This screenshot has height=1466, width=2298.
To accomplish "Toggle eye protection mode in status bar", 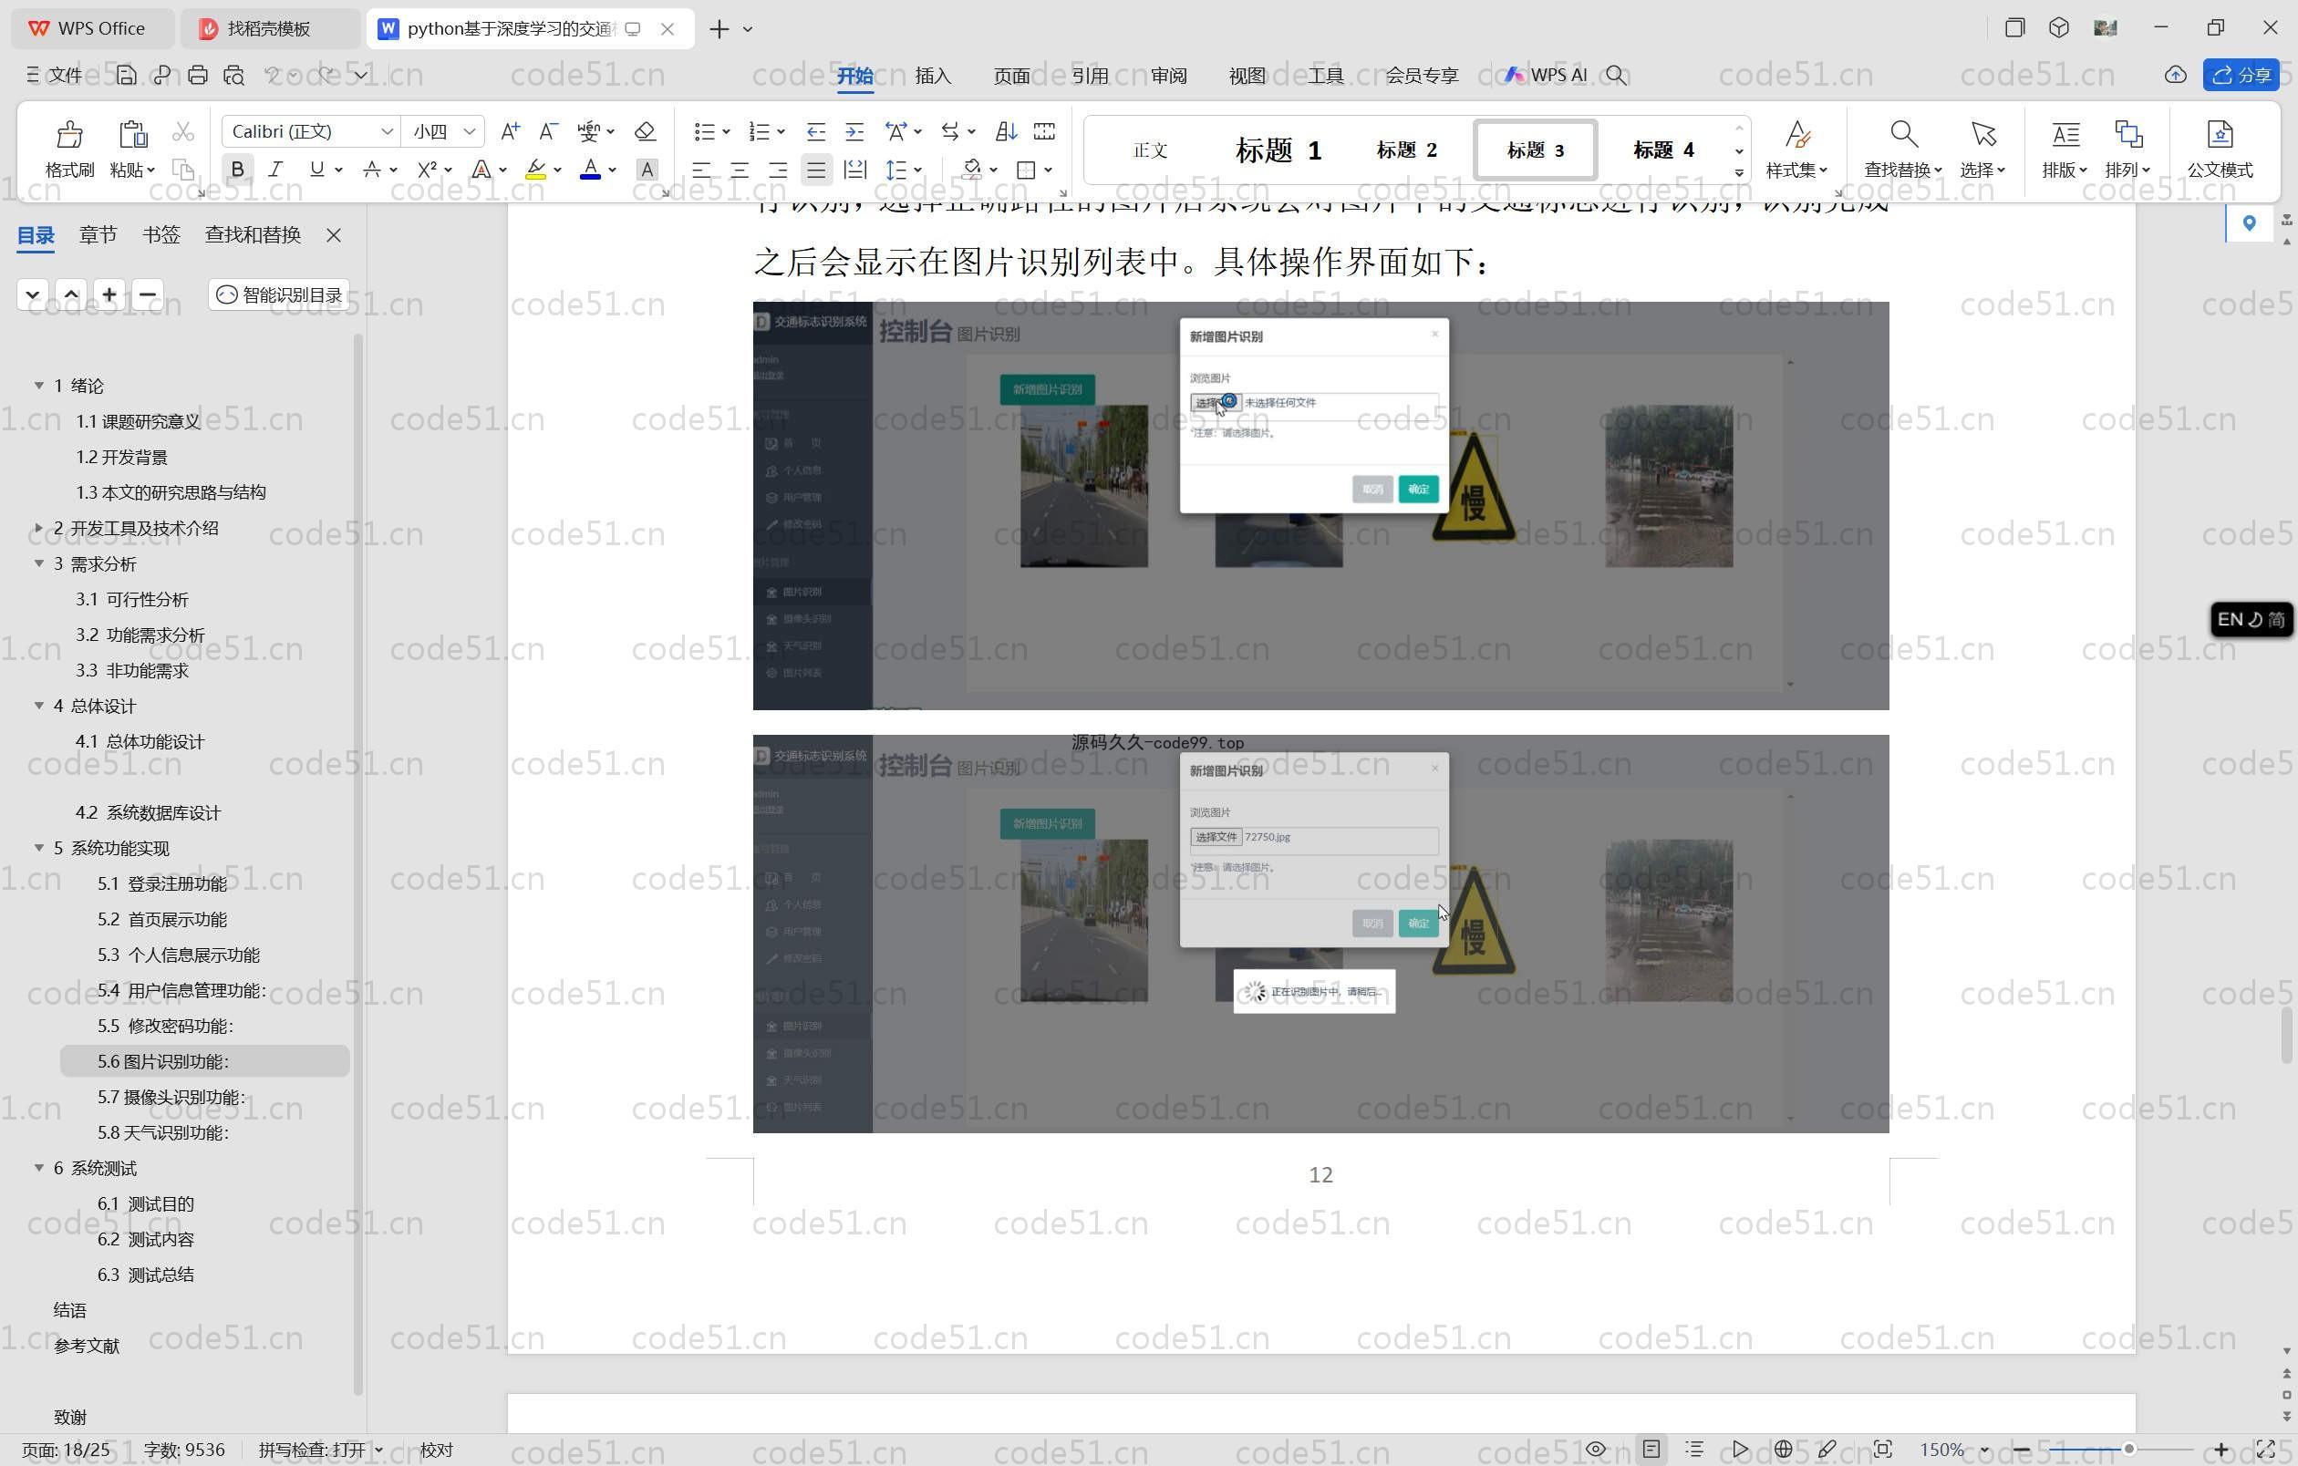I will [1596, 1449].
